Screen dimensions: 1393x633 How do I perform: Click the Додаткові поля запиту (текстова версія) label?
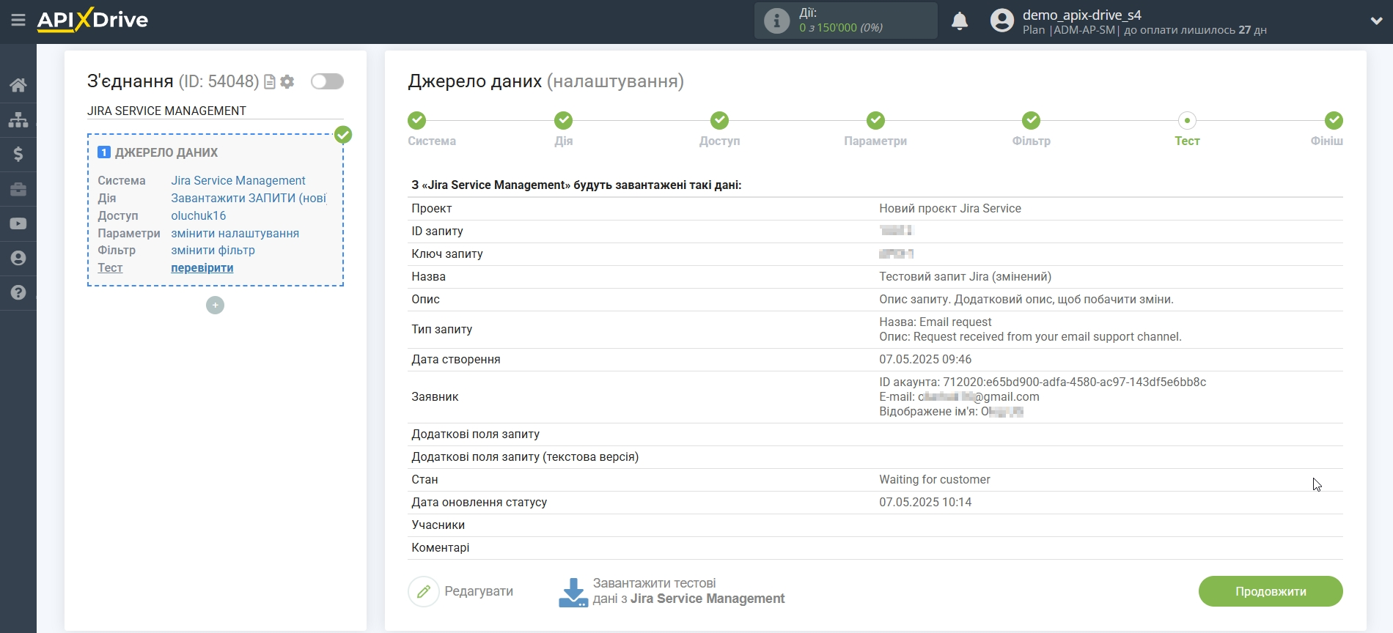[525, 456]
